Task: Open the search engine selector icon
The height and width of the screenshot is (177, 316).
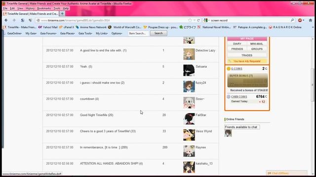Action: click(x=206, y=20)
